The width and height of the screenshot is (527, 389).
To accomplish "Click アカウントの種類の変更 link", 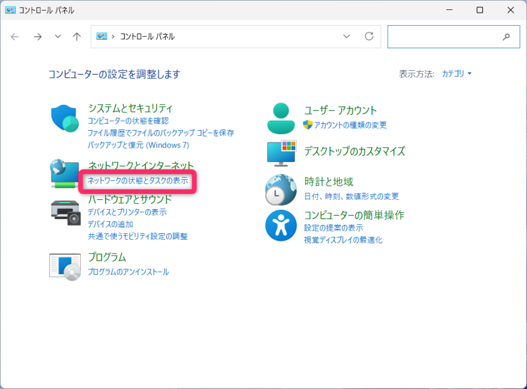I will 350,125.
